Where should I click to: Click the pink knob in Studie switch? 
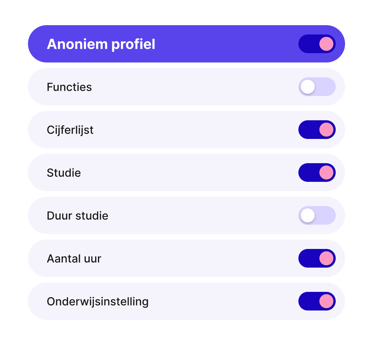[x=326, y=172]
